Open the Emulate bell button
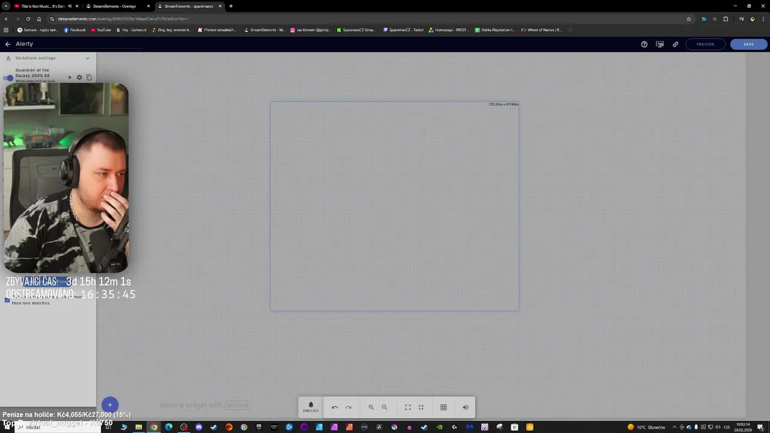Screen dimensions: 770x433 [311, 407]
